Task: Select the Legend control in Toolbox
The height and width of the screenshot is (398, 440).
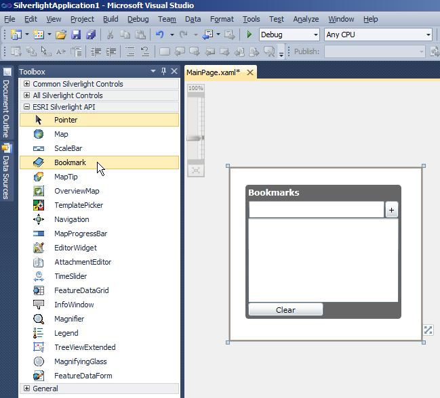Action: 100,333
